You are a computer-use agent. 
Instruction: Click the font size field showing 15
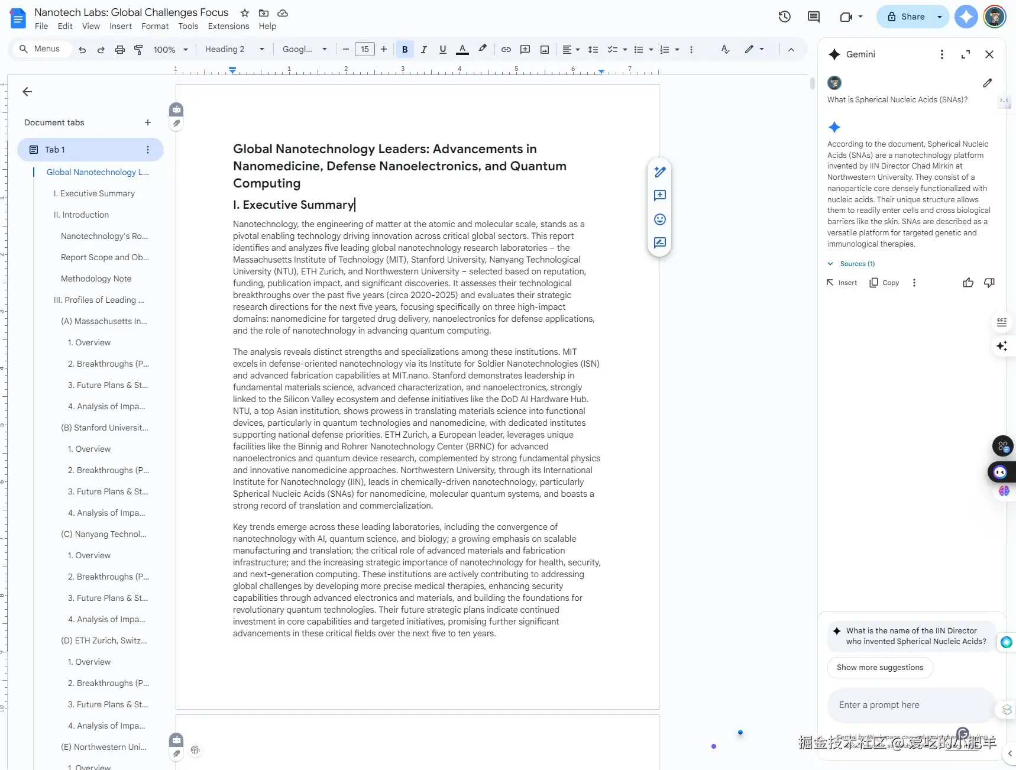click(365, 50)
